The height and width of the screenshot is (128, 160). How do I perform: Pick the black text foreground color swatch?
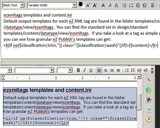pos(81,4)
